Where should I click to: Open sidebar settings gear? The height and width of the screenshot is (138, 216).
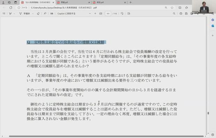(x=213, y=135)
